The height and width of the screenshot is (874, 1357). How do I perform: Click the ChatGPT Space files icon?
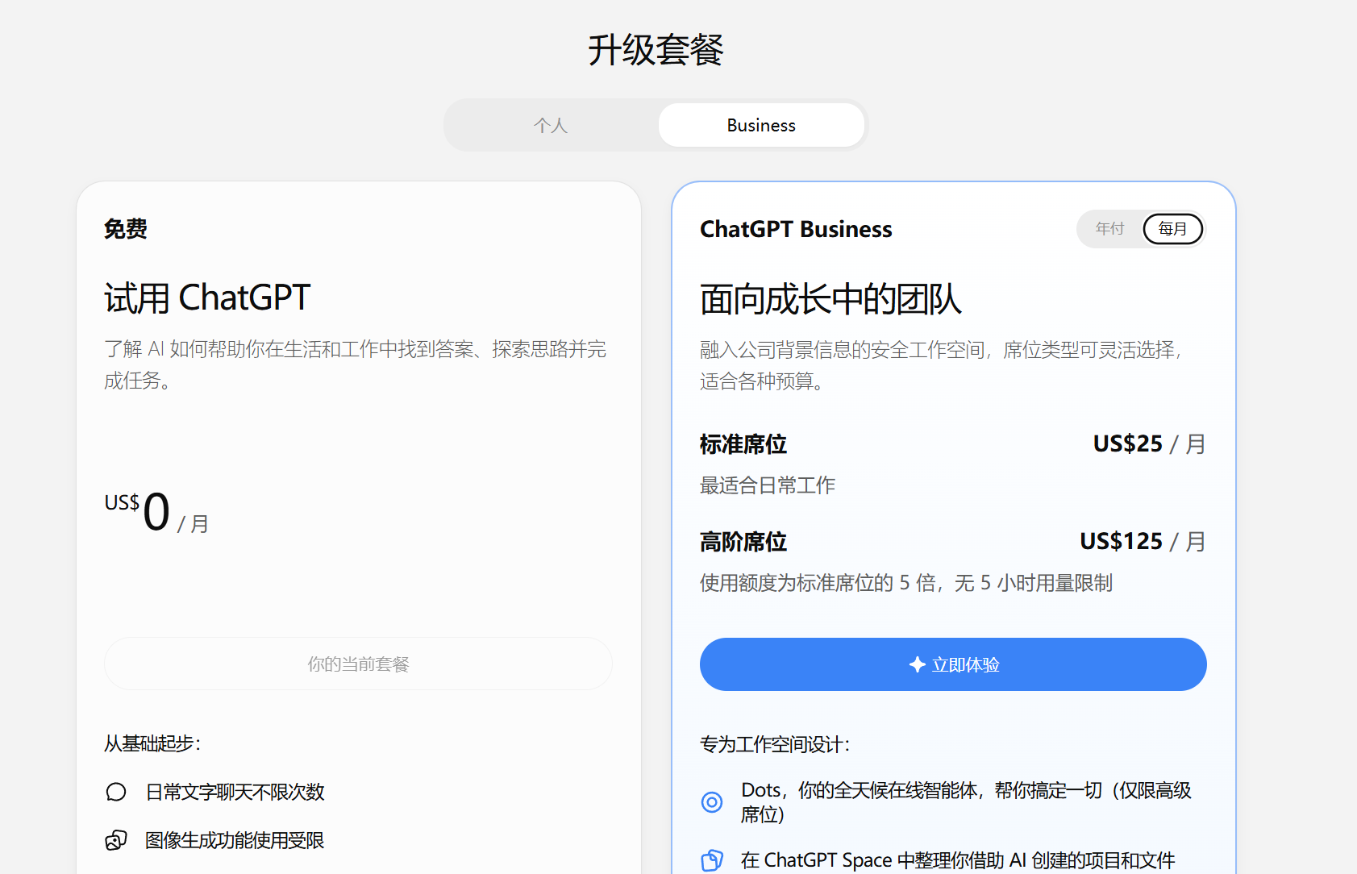coord(712,860)
